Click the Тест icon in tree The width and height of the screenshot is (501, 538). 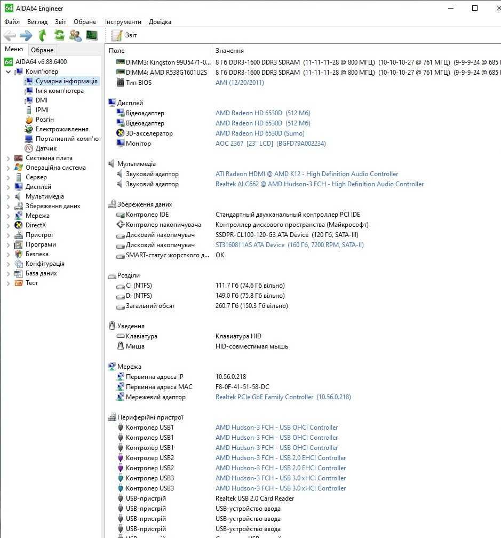[x=19, y=283]
